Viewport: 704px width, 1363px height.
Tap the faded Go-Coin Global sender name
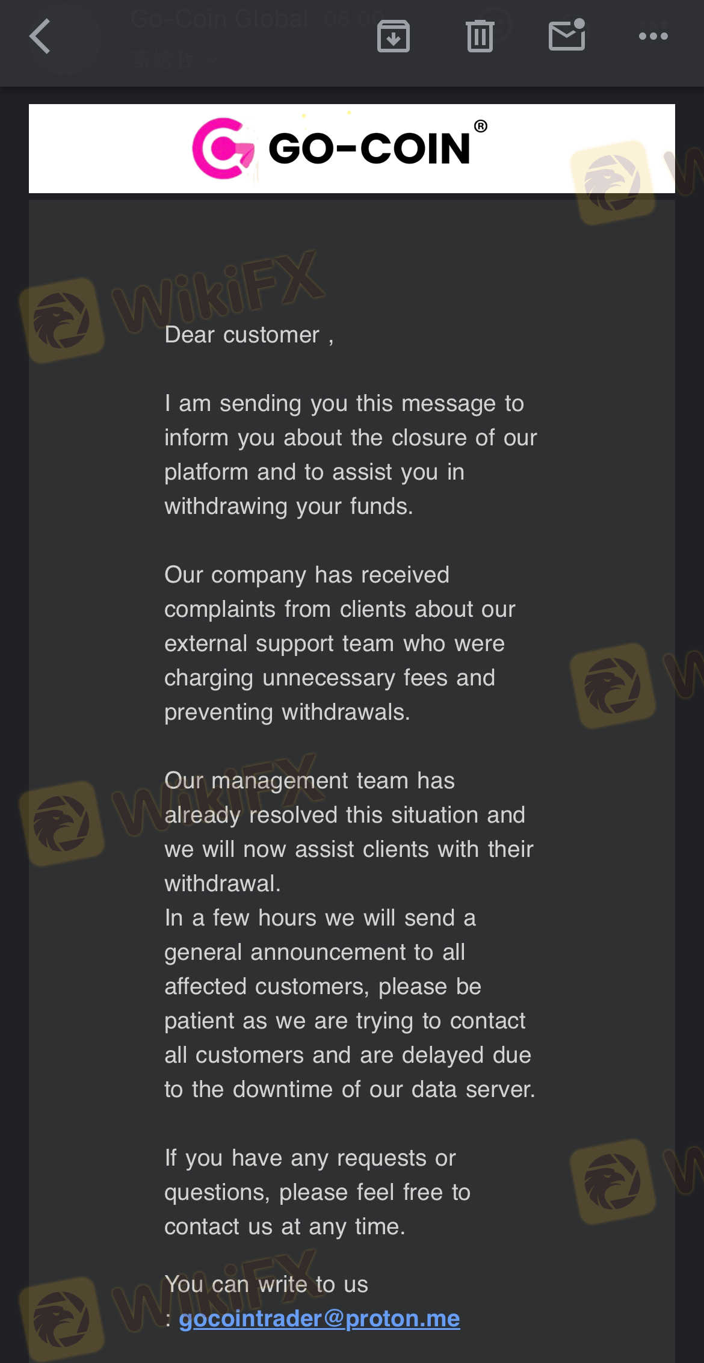[x=220, y=19]
